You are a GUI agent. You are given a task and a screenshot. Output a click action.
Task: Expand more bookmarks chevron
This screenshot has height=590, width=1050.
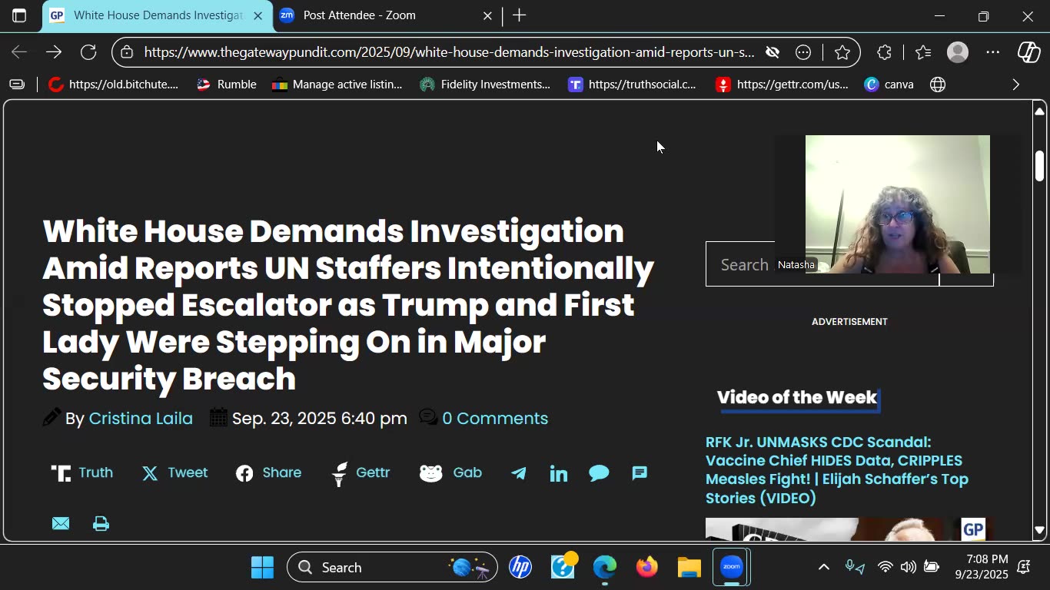coord(1016,85)
